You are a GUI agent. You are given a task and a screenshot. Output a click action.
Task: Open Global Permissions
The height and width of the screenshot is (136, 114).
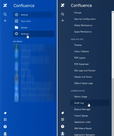(x=83, y=25)
